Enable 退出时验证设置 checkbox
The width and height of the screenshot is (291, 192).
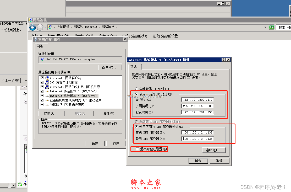(x=137, y=149)
